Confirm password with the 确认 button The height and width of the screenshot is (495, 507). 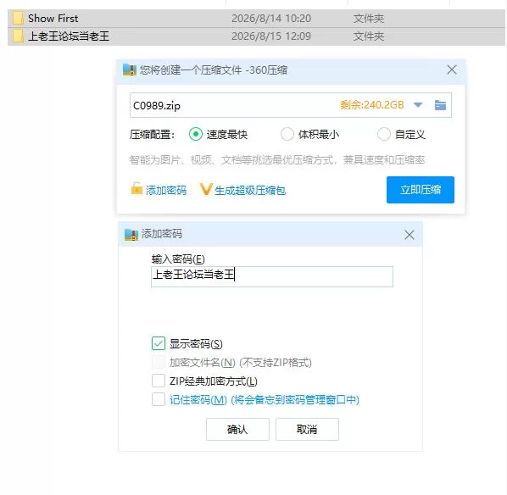[x=237, y=430]
